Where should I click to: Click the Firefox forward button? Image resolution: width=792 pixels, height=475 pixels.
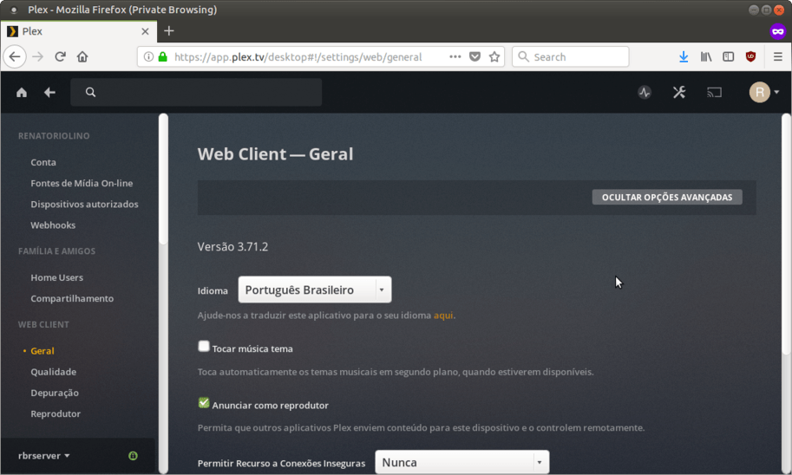pos(38,56)
